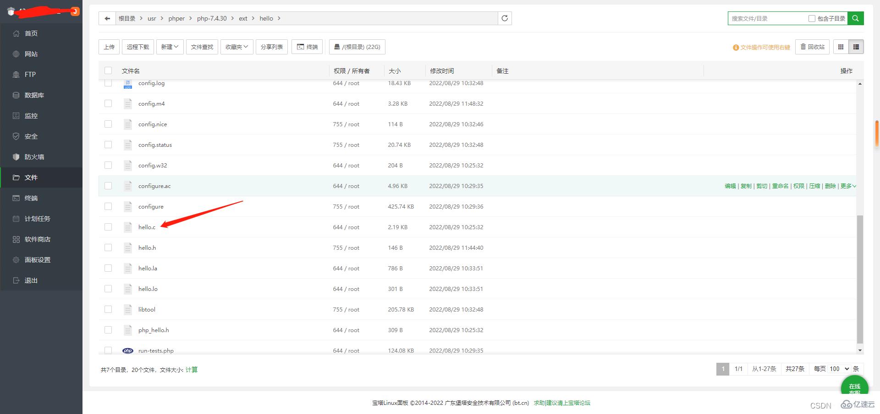Image resolution: width=880 pixels, height=414 pixels.
Task: Click the orange notification badge at top left
Action: pos(75,11)
